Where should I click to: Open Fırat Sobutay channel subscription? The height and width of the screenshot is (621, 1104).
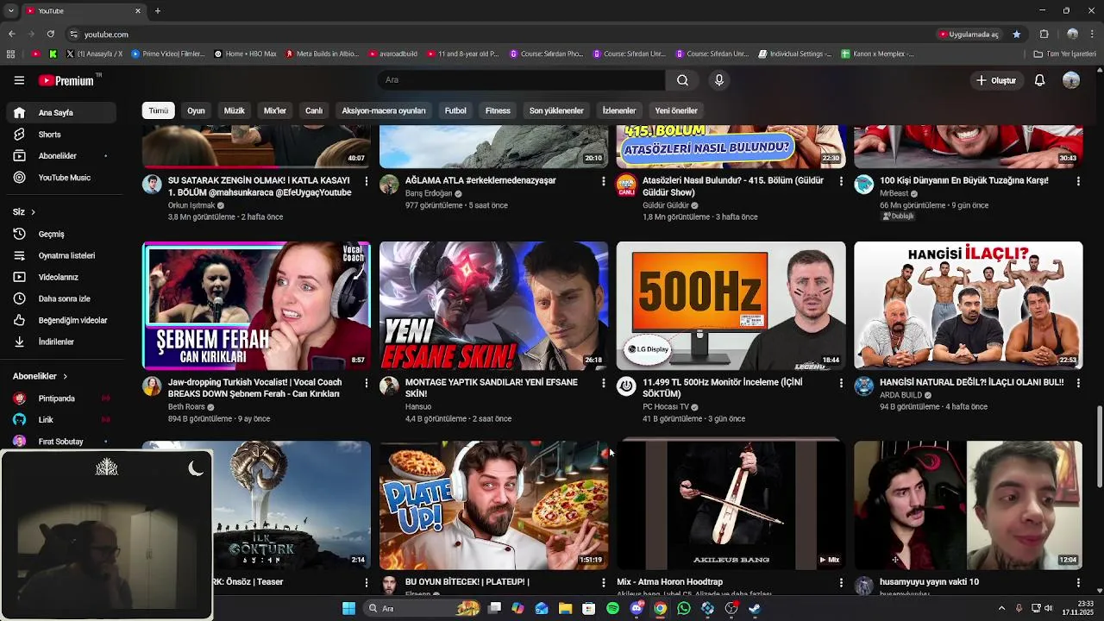(x=60, y=441)
